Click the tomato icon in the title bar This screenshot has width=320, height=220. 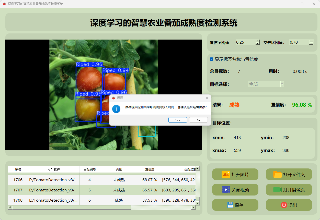pos(4,4)
